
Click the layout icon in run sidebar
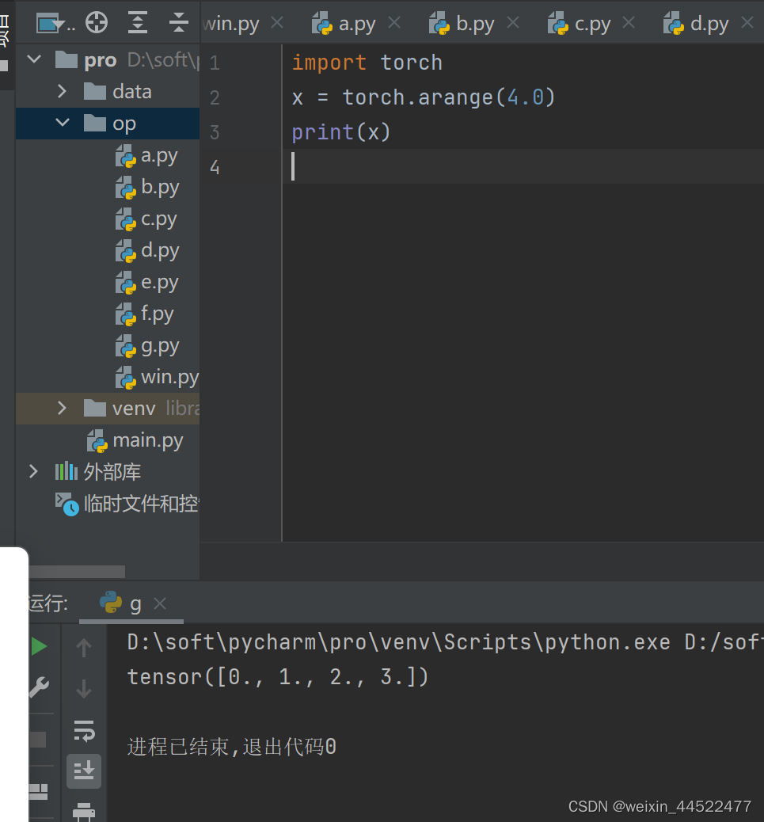point(38,792)
